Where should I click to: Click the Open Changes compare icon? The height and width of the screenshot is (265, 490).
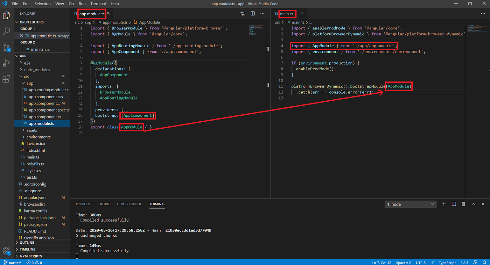coord(242,13)
